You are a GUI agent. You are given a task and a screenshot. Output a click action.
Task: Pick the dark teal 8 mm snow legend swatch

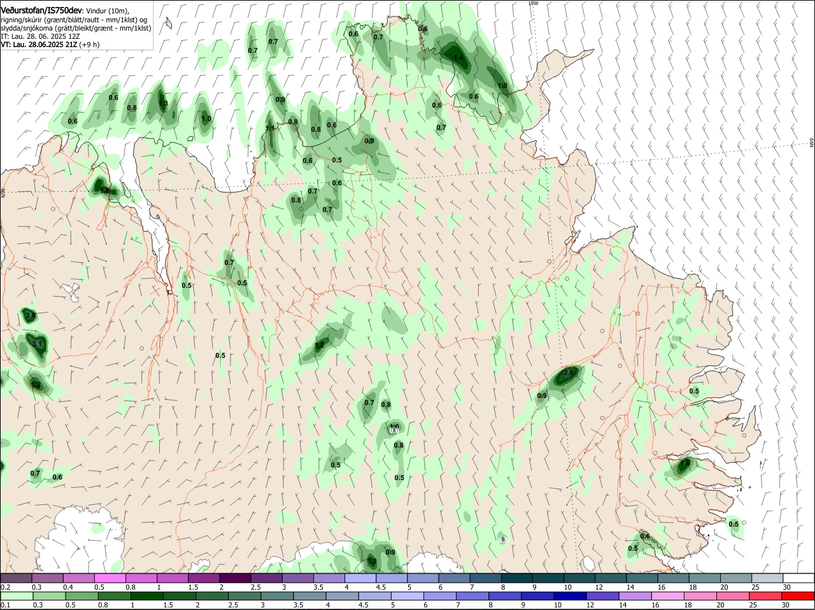[517, 578]
